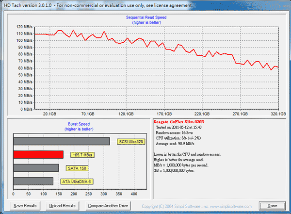The height and width of the screenshot is (214, 291).
Task: Select the gray SATA 150 bar
Action: pos(36,168)
